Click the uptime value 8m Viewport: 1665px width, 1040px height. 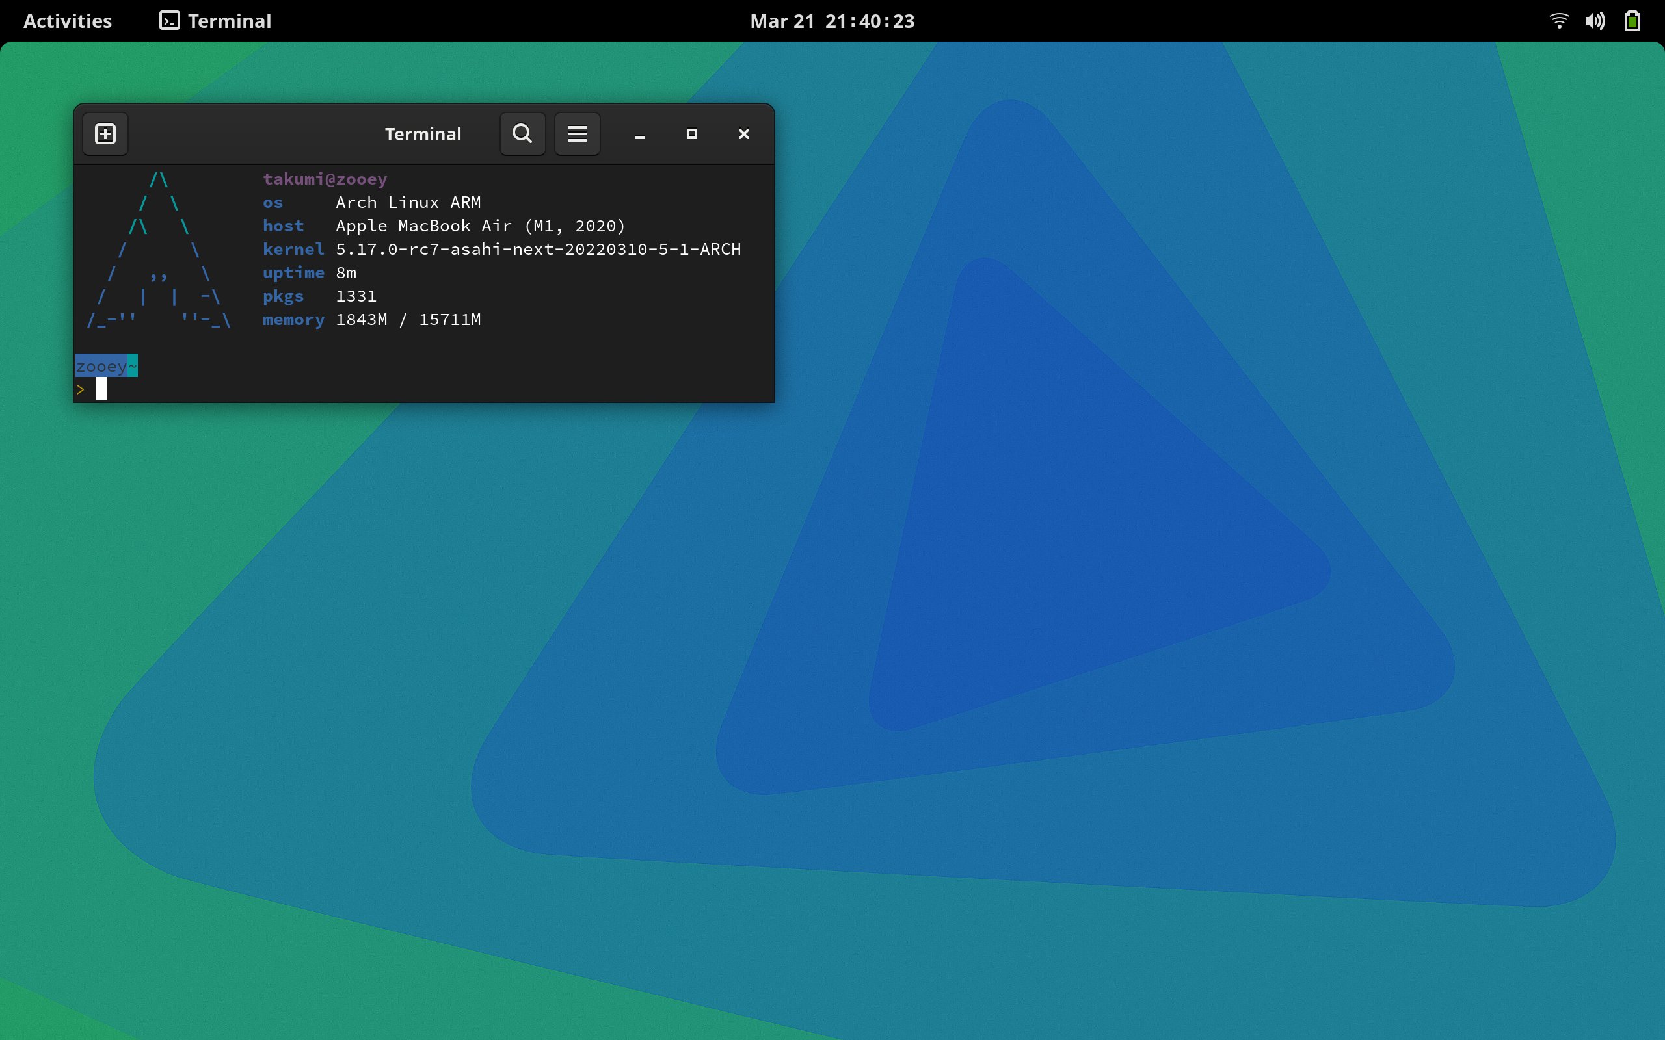346,273
